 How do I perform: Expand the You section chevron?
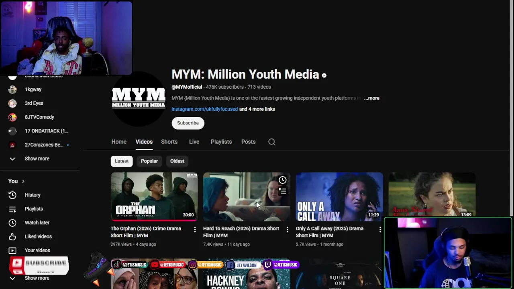[23, 181]
